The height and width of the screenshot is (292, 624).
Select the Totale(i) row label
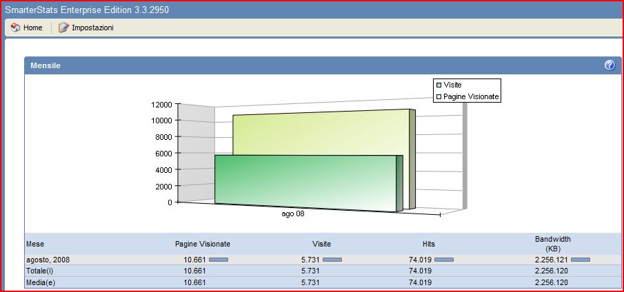coord(39,271)
